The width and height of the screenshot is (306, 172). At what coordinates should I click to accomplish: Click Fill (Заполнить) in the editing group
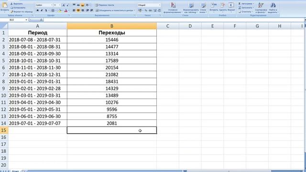click(x=246, y=8)
